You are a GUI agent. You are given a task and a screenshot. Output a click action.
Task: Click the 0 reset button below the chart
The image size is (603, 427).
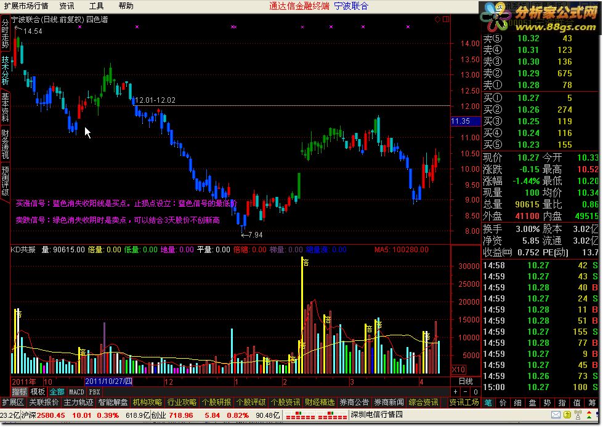[x=476, y=392]
